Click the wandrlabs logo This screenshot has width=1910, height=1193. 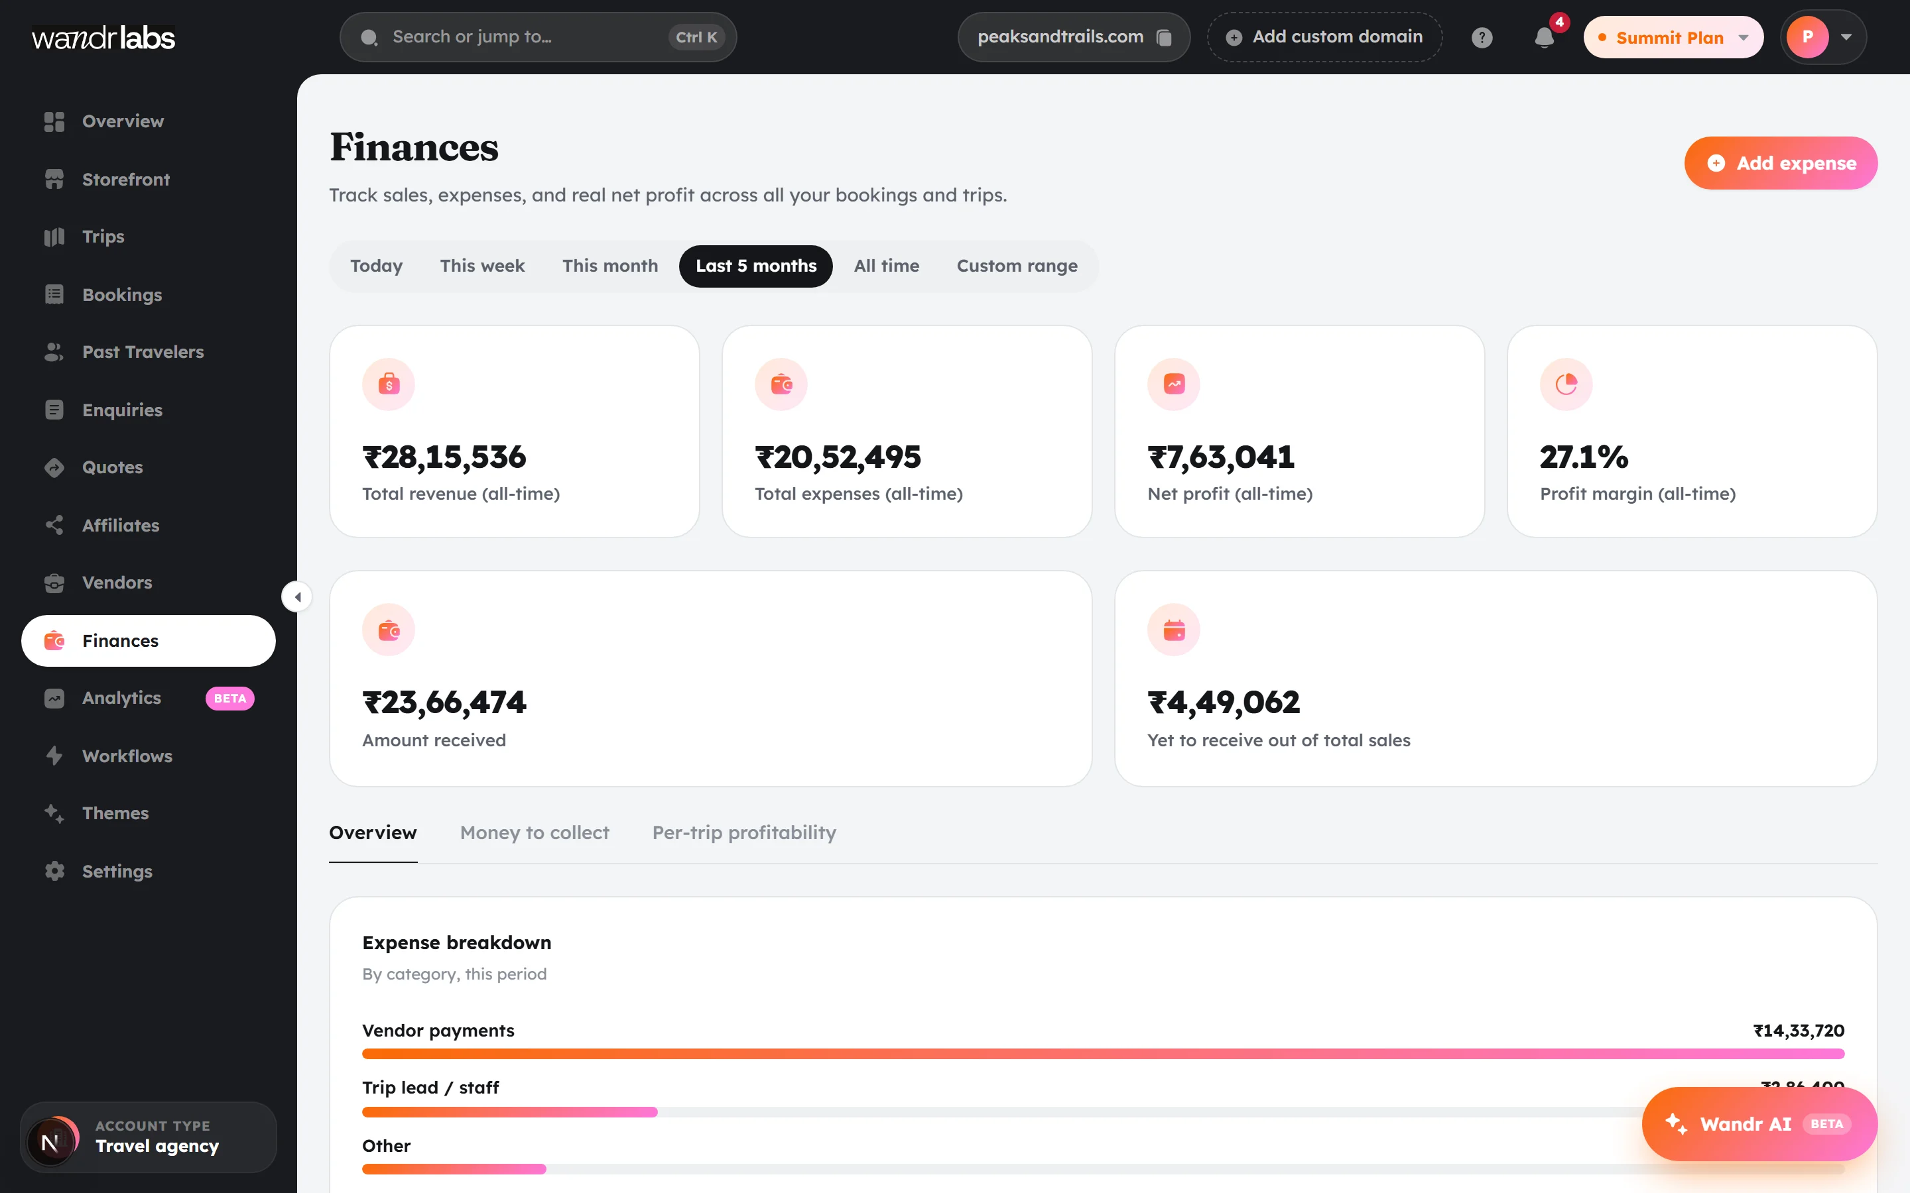pyautogui.click(x=103, y=37)
